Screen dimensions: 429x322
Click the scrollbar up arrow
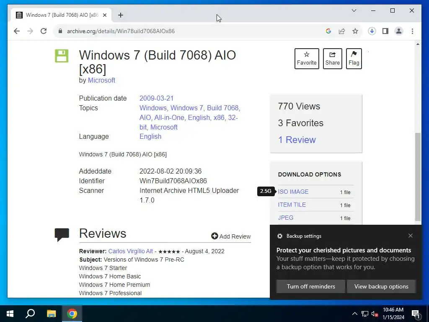click(x=418, y=44)
